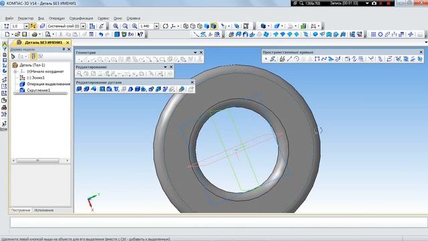Save document with floppy disk icon
This screenshot has height=241, width=428.
pos(25,34)
